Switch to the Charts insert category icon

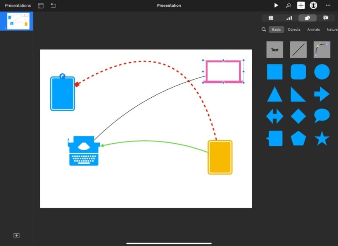click(x=289, y=18)
